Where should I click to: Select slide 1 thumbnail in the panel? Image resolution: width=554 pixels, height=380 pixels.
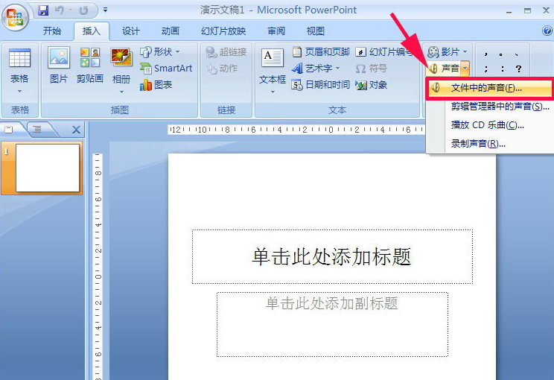48,168
